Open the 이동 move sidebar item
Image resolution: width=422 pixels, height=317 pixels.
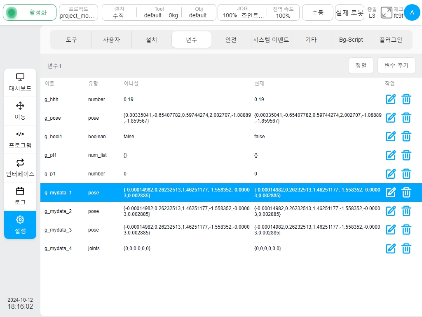pos(20,111)
